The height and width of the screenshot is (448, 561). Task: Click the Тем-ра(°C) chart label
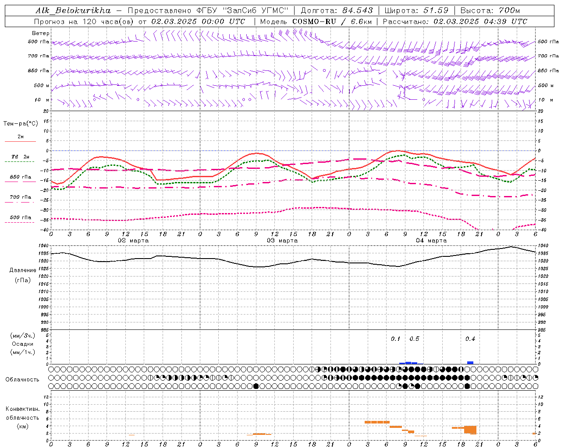click(x=21, y=124)
